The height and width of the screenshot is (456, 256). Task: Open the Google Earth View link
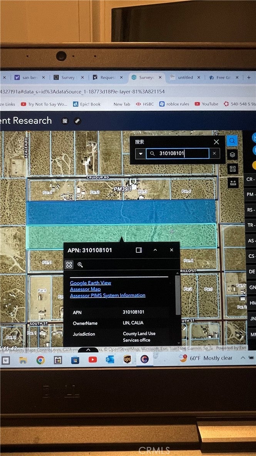point(90,283)
